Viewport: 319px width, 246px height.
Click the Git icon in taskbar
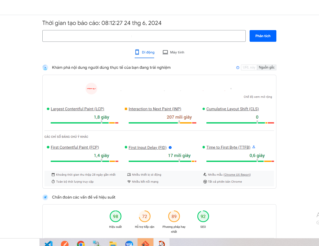(145, 243)
